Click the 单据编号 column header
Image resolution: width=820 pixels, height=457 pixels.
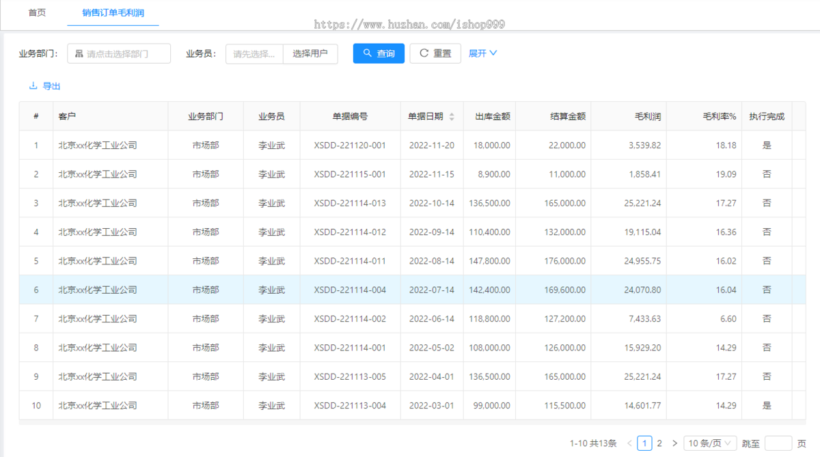(x=350, y=117)
